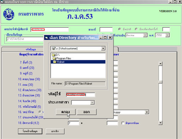Select the ยื่นเพิ่มเติมครั้งที่ radio button

pos(136,29)
